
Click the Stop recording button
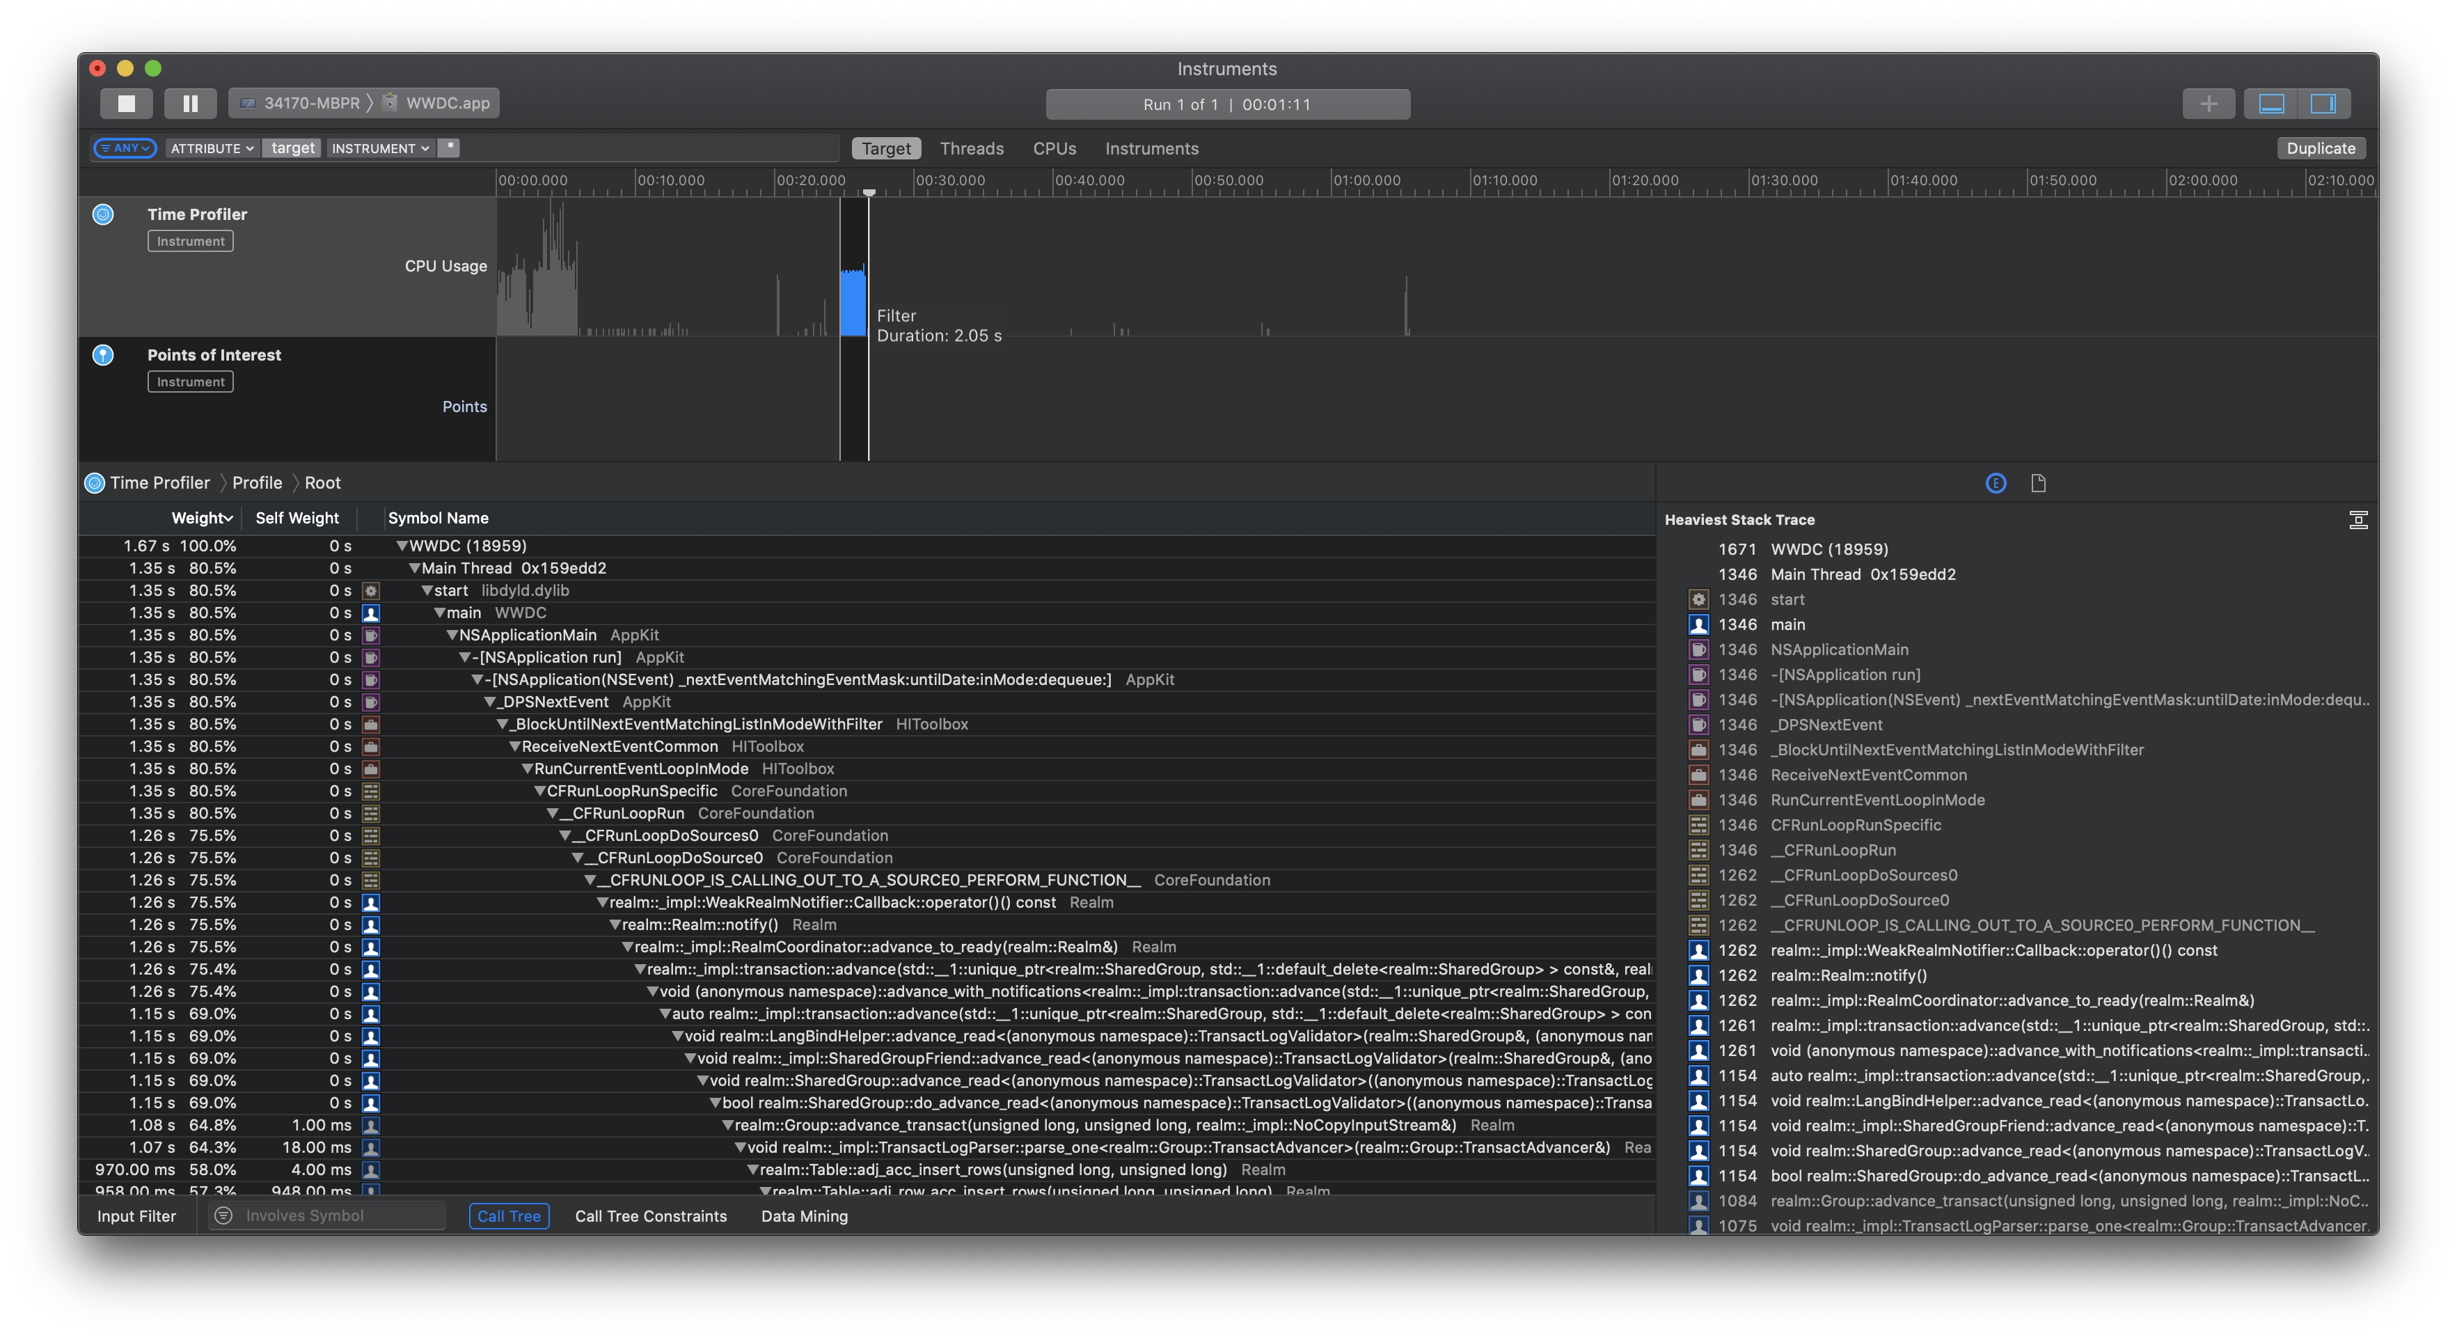[126, 103]
